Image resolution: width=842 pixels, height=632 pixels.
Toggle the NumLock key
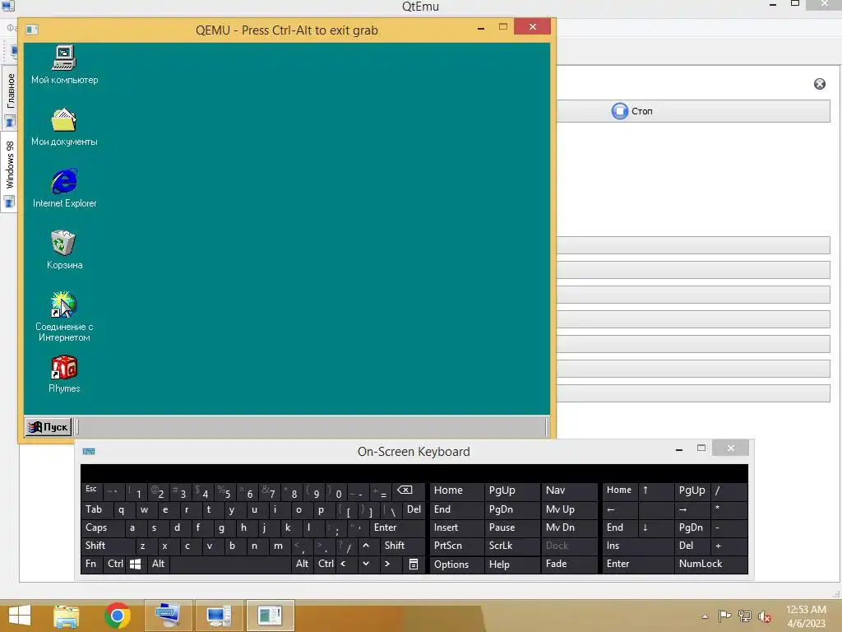tap(711, 564)
